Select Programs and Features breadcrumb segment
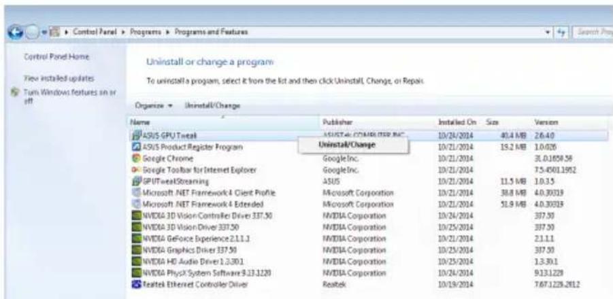The width and height of the screenshot is (613, 299). pyautogui.click(x=211, y=32)
